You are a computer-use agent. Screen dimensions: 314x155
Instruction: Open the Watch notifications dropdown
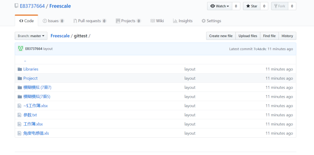coord(220,6)
